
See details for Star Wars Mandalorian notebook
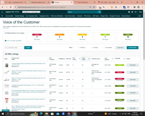click(133, 65)
